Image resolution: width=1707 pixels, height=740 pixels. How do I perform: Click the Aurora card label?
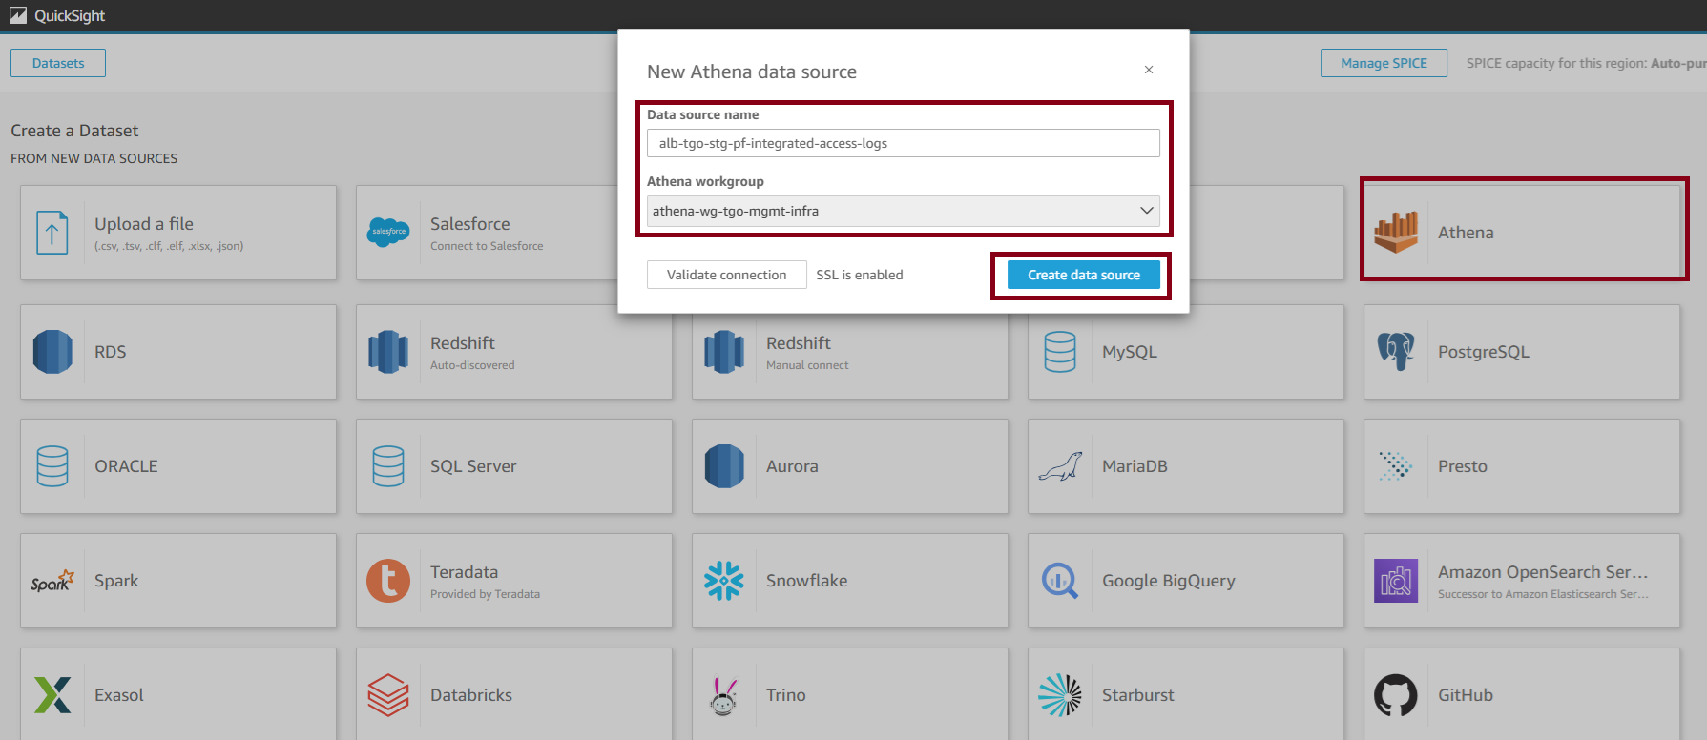[792, 466]
